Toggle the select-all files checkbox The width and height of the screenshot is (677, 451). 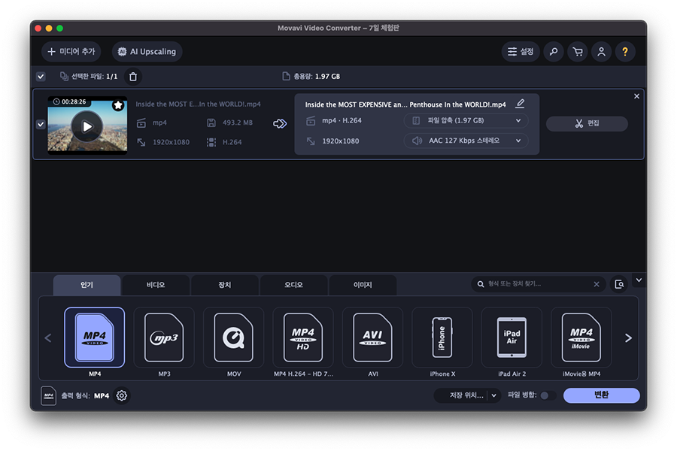coord(41,77)
